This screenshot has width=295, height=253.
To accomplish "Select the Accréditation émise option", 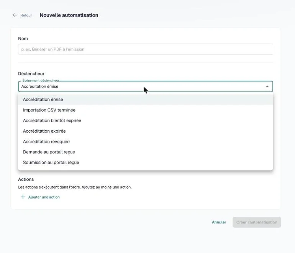I will point(146,100).
